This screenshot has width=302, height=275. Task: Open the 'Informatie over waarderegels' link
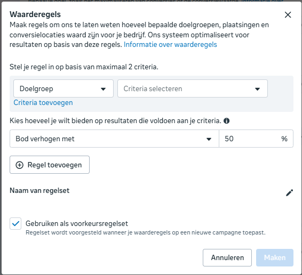click(x=170, y=44)
